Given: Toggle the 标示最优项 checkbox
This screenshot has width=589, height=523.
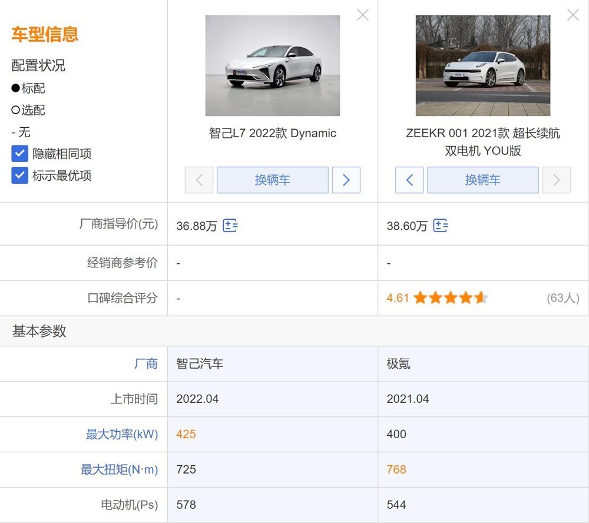Looking at the screenshot, I should coord(19,175).
